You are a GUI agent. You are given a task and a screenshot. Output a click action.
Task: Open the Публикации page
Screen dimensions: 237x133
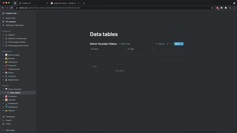14,69
